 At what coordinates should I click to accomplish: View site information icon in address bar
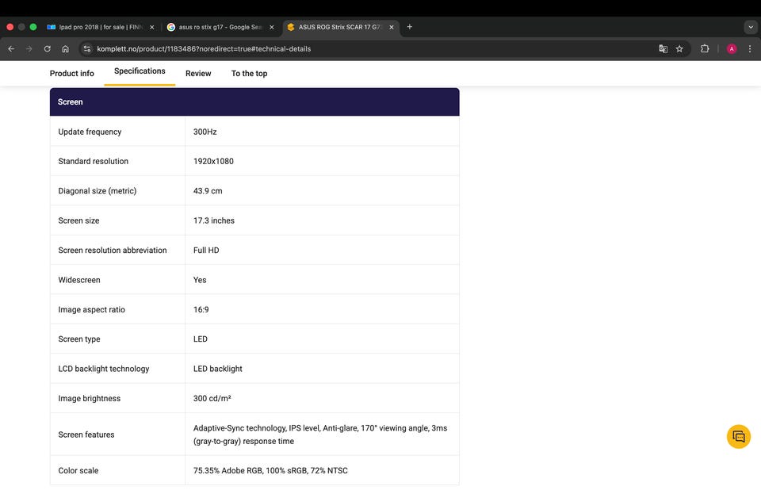click(x=87, y=48)
